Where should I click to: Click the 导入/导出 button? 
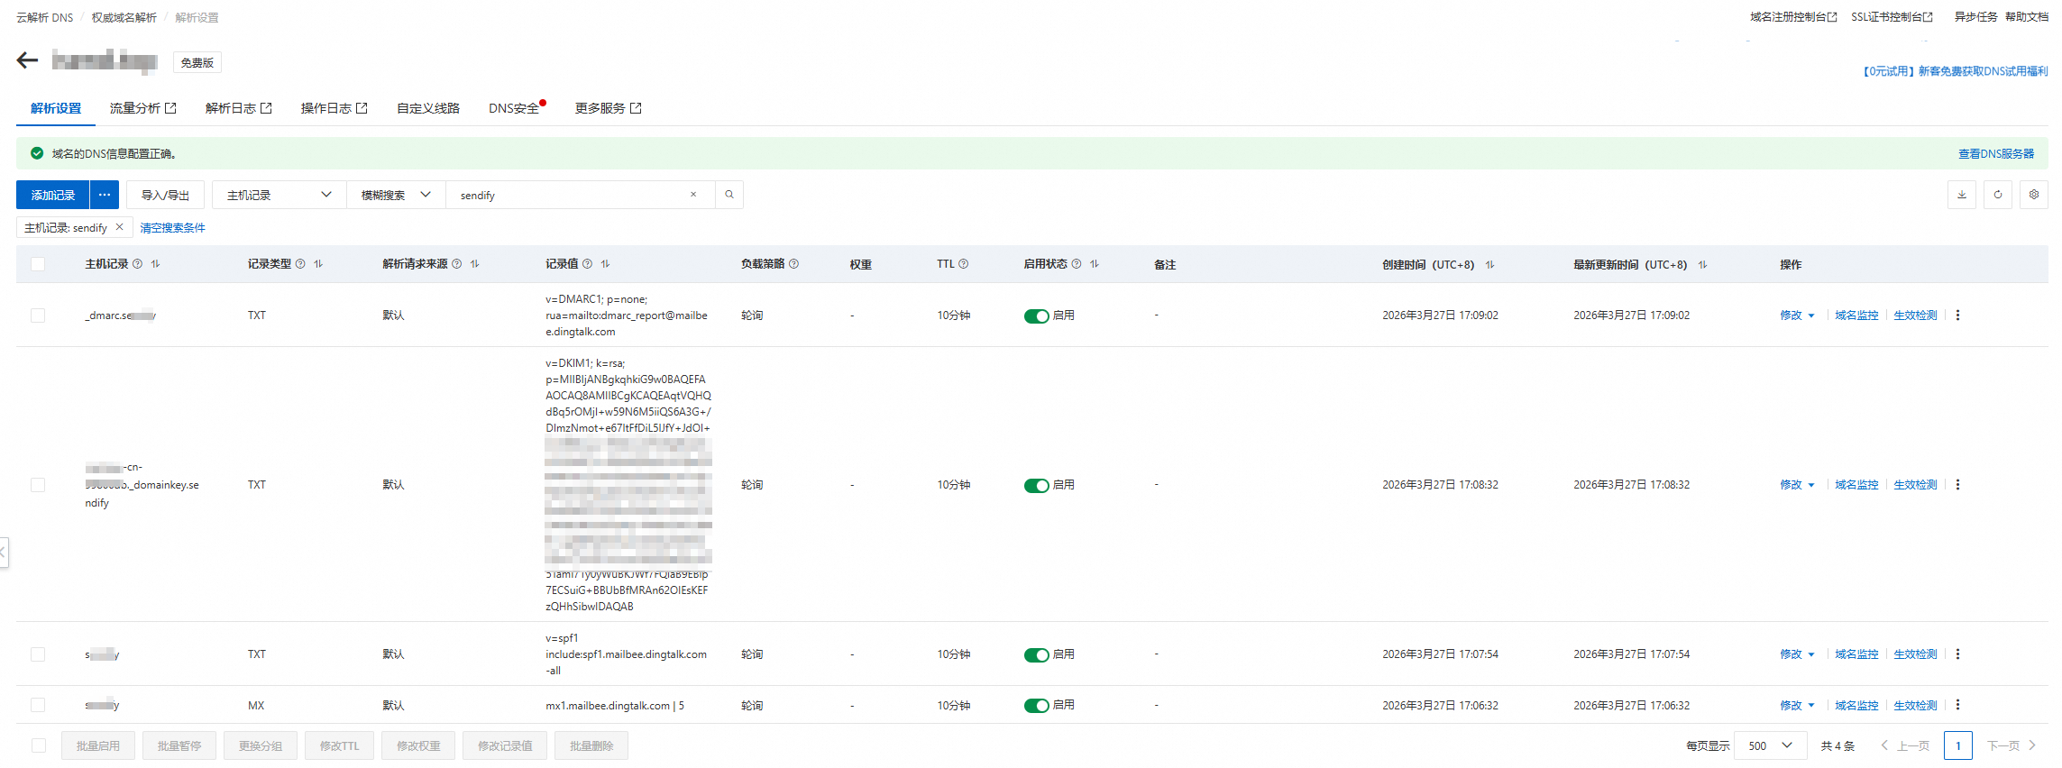point(165,195)
